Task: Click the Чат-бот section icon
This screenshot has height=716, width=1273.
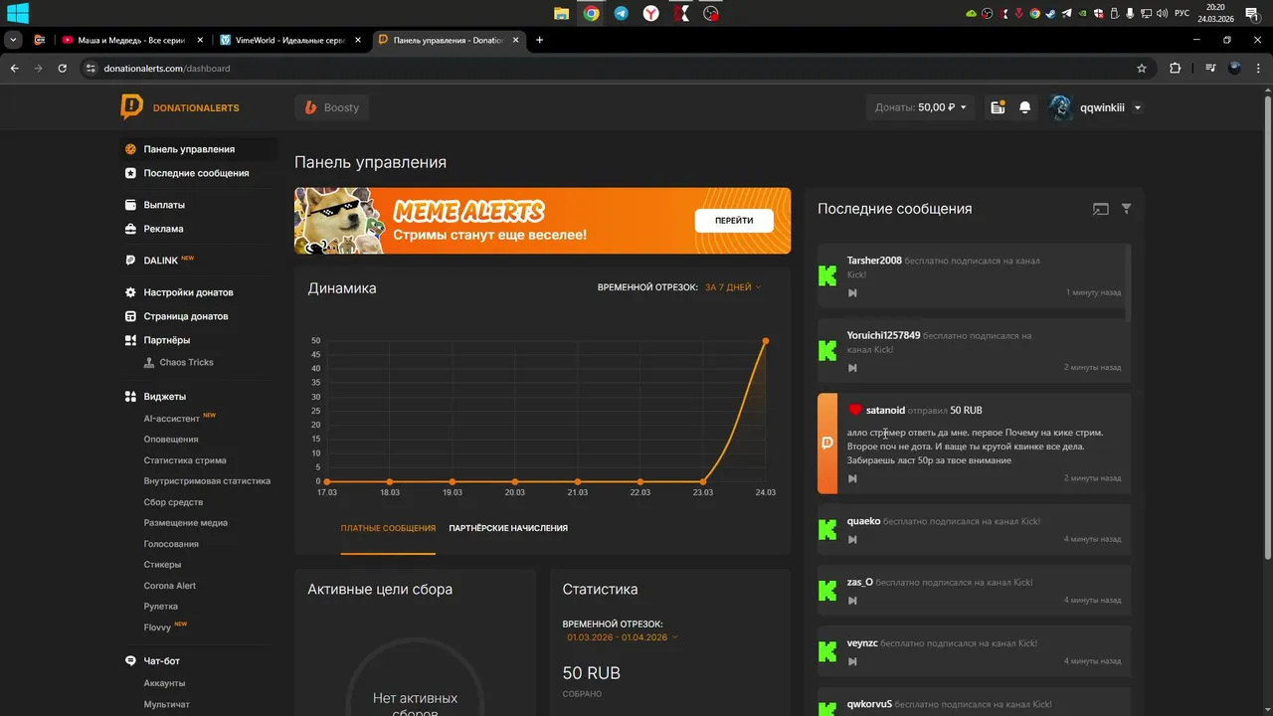Action: click(x=130, y=660)
